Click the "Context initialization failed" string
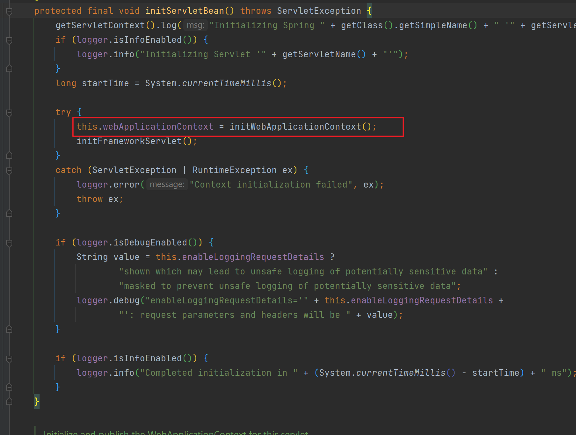Screen dimensions: 576x435 point(271,185)
